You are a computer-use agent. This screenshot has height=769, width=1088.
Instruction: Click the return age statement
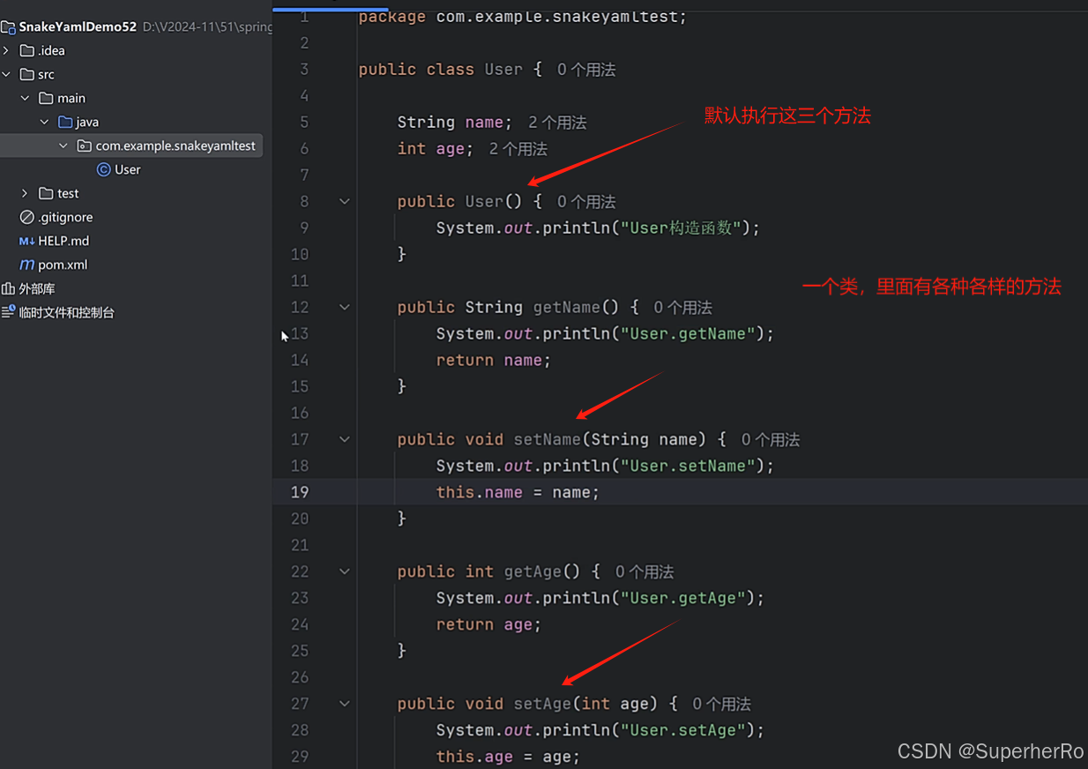click(488, 624)
